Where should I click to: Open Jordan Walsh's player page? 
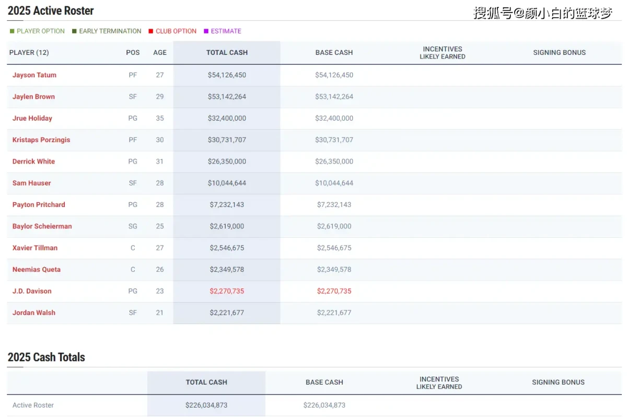[34, 312]
